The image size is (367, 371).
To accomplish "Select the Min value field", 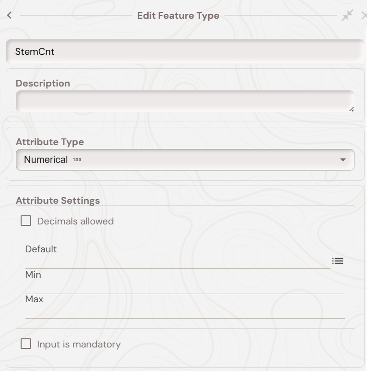I will 185,287.
